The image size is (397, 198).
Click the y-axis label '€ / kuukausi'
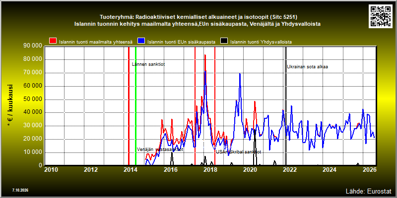click(10, 105)
